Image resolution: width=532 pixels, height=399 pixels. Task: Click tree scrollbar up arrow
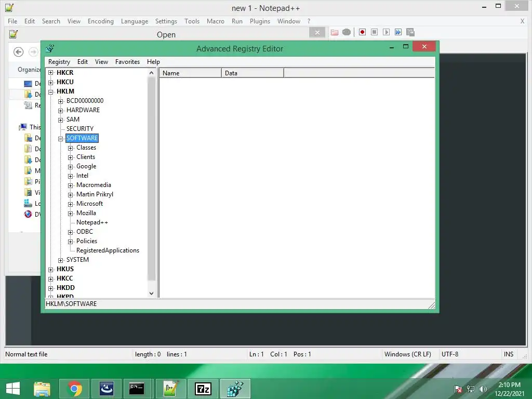click(151, 73)
